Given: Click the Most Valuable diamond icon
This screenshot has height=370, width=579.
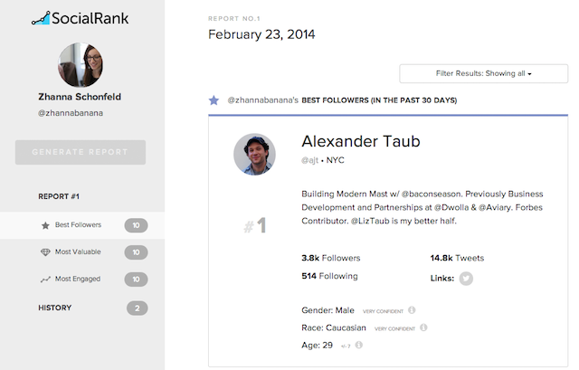Looking at the screenshot, I should coord(45,252).
